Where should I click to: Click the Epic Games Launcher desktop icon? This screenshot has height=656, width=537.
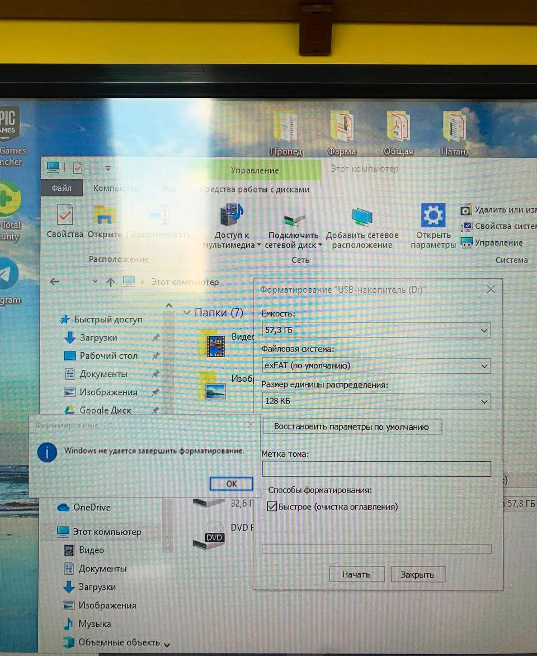tap(11, 135)
